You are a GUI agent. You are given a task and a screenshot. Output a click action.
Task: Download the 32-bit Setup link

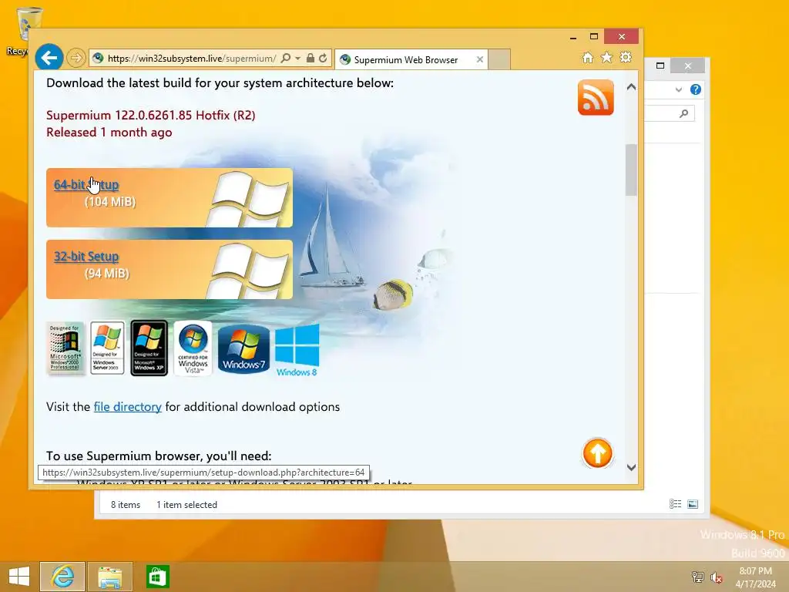[86, 257]
